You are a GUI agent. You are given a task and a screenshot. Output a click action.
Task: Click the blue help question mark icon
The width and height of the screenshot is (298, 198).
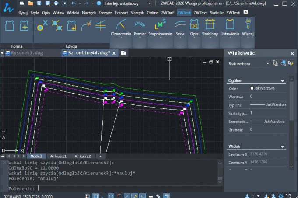(99, 3)
